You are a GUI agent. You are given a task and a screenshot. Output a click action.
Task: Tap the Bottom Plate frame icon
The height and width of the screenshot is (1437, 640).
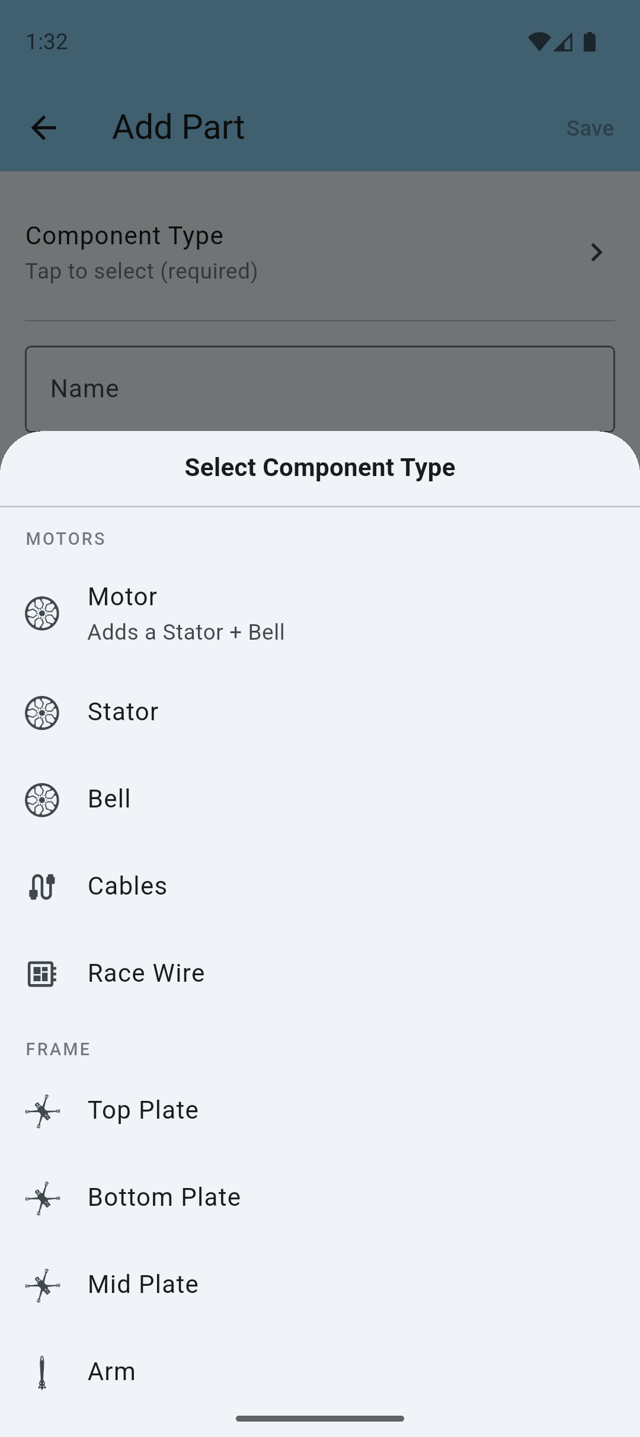point(42,1198)
